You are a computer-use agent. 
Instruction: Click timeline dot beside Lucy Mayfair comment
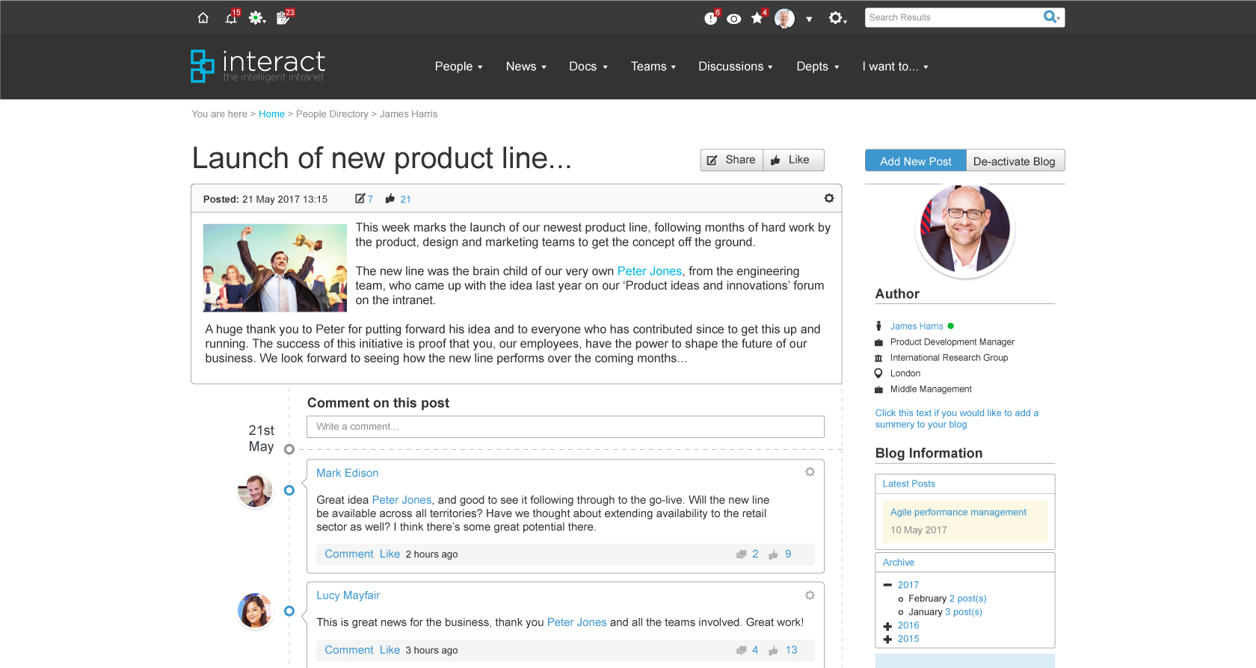[289, 611]
